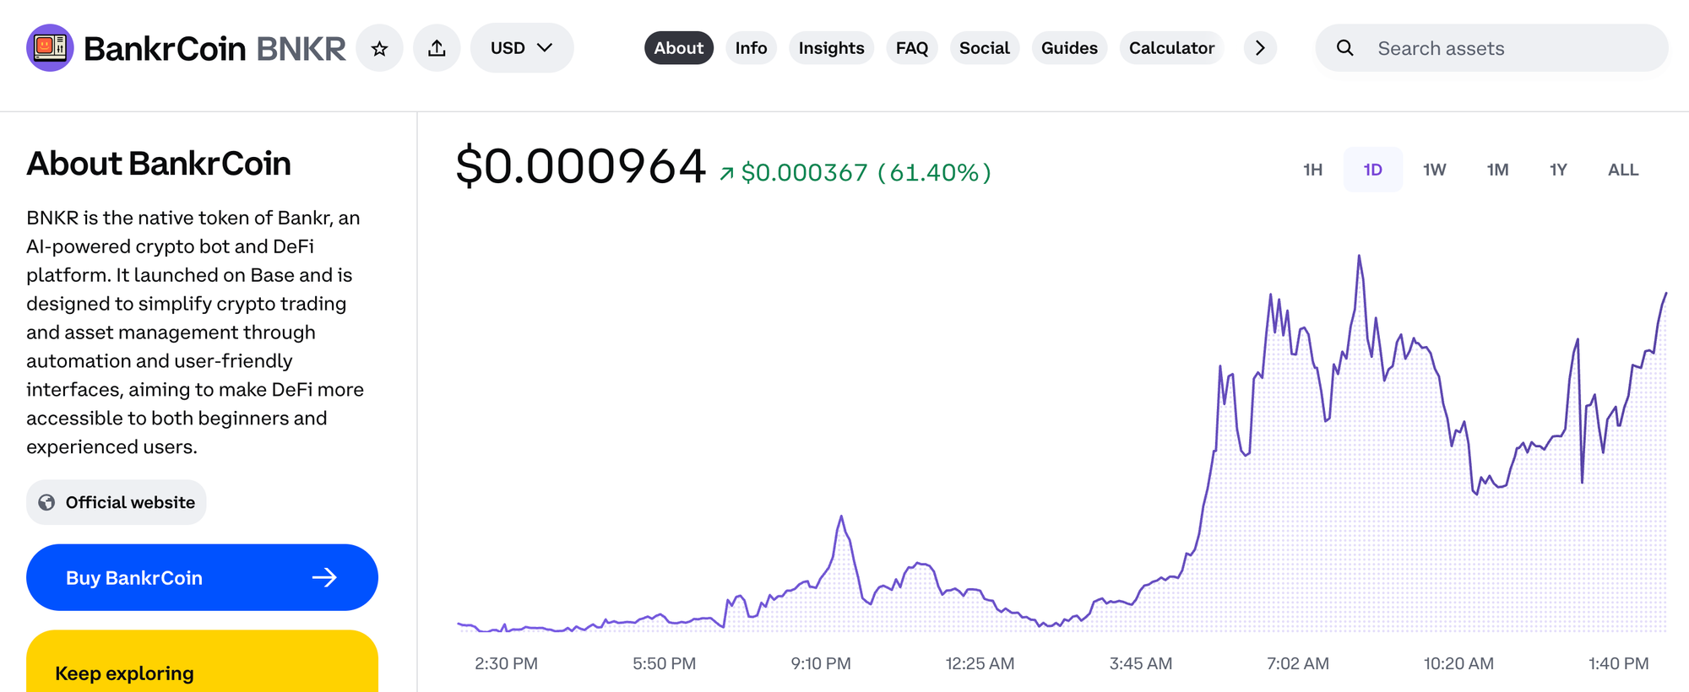
Task: Switch to the Info tab
Action: tap(751, 48)
